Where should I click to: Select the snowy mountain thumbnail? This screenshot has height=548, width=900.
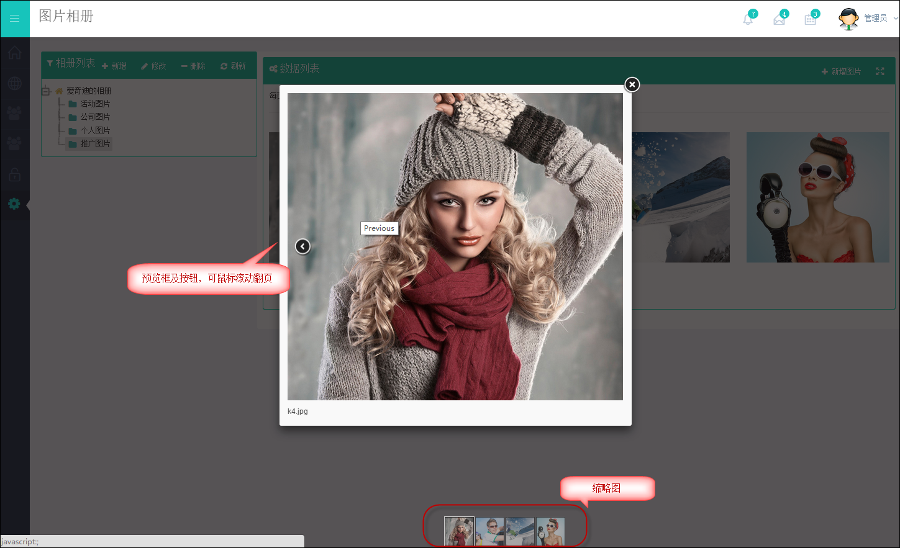[520, 532]
